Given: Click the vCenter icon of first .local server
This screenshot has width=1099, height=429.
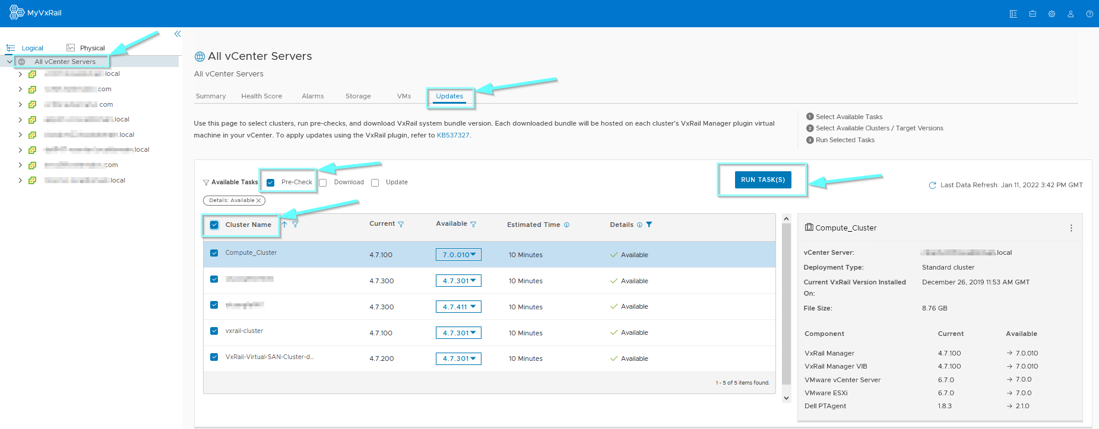Looking at the screenshot, I should pyautogui.click(x=33, y=74).
